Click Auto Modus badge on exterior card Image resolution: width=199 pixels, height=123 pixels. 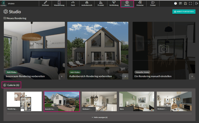(75, 72)
